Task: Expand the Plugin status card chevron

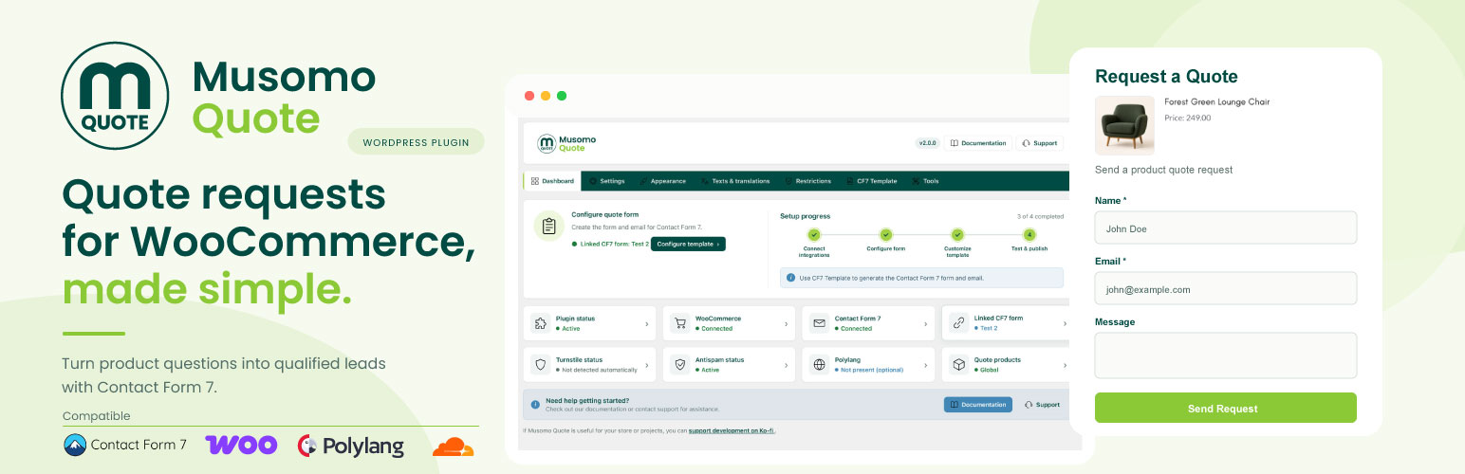Action: click(647, 324)
